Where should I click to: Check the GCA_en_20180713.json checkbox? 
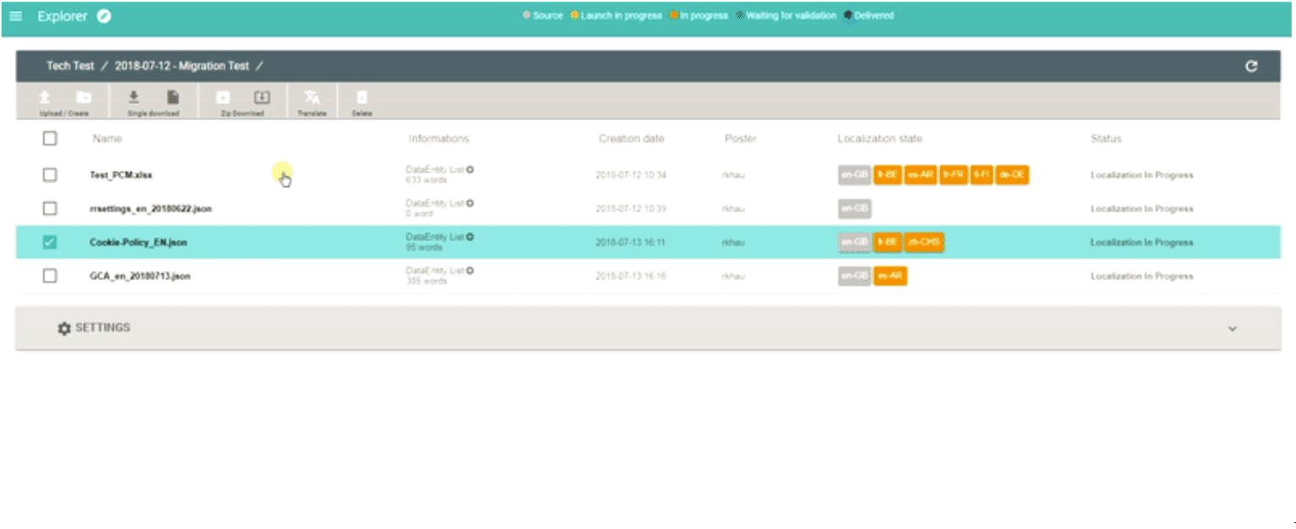[50, 276]
